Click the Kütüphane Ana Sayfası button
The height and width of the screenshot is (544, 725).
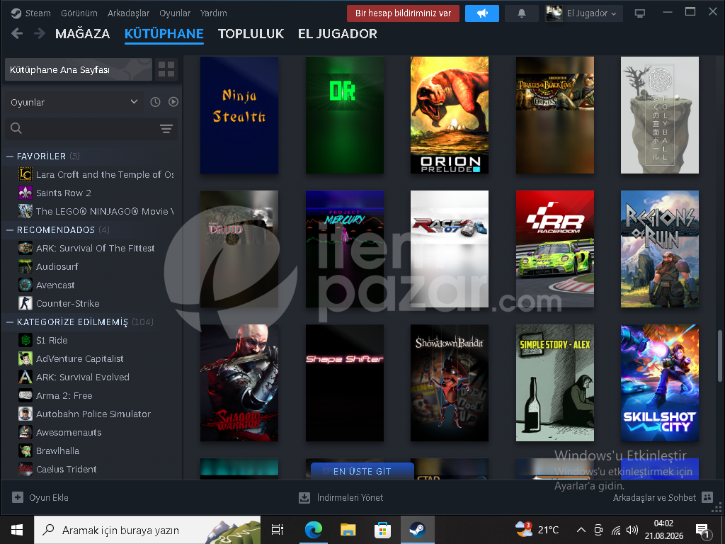[79, 69]
